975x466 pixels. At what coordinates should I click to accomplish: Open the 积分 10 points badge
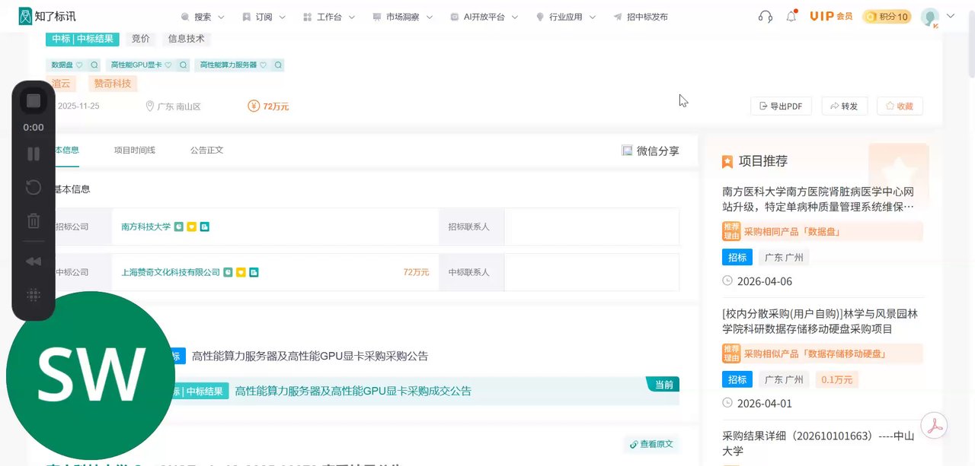887,16
